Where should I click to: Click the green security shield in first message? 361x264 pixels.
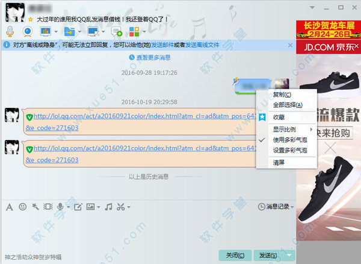29,118
